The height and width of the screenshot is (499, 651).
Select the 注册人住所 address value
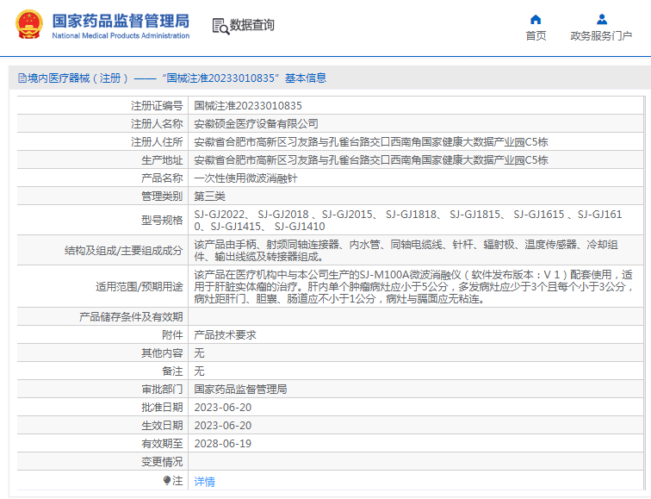[371, 142]
